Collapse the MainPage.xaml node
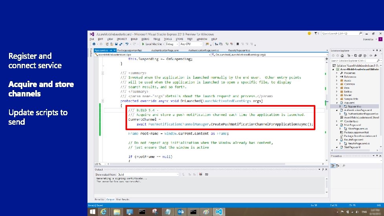The image size is (384, 216). [337, 125]
